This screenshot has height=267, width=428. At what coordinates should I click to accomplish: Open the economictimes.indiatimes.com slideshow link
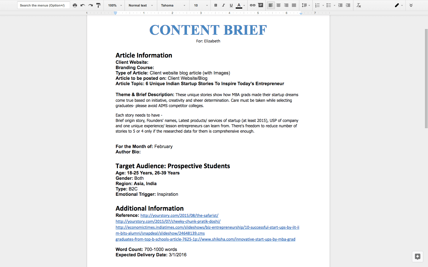(207, 227)
